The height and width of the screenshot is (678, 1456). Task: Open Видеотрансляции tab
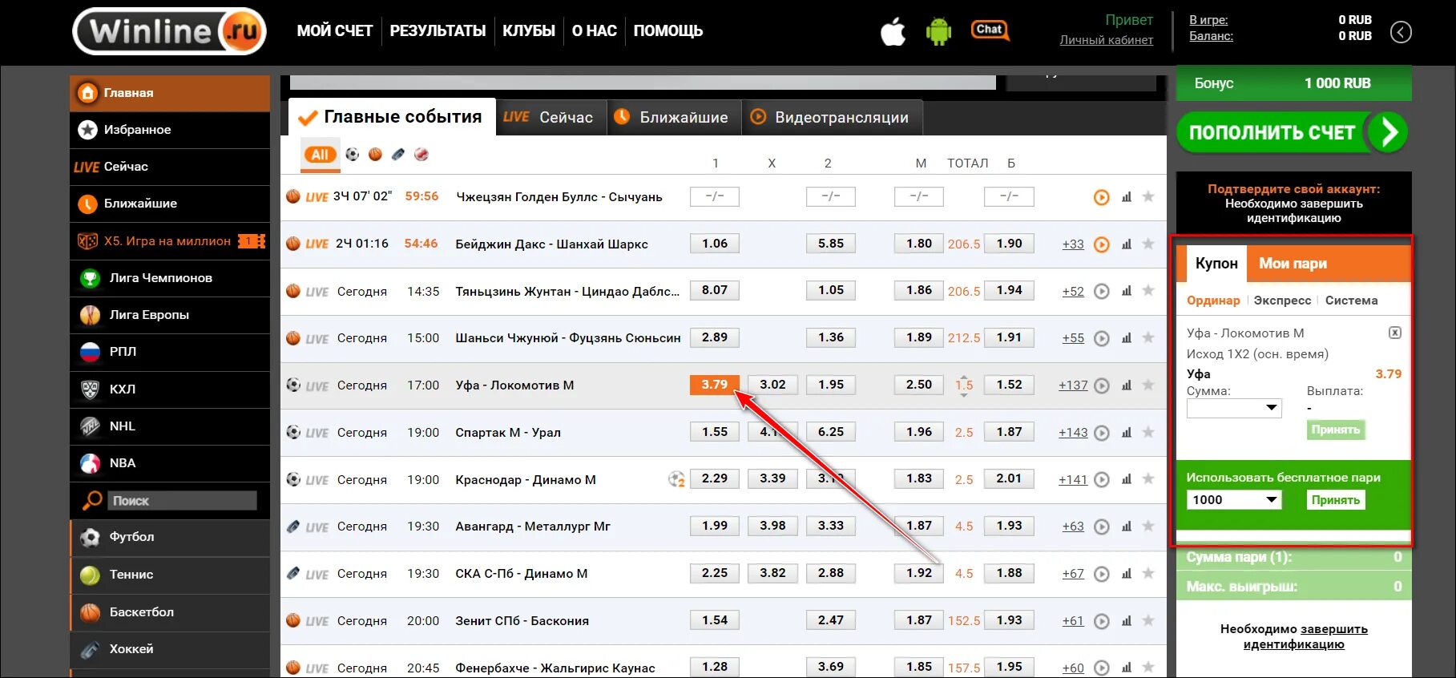click(832, 118)
